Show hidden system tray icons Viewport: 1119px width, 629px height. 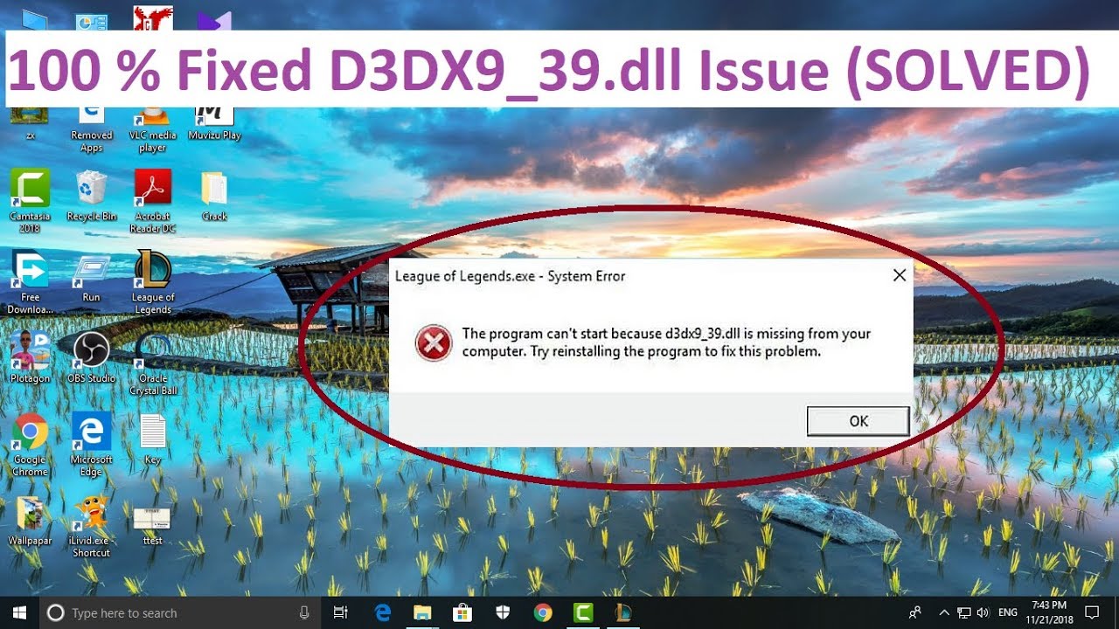[x=943, y=612]
